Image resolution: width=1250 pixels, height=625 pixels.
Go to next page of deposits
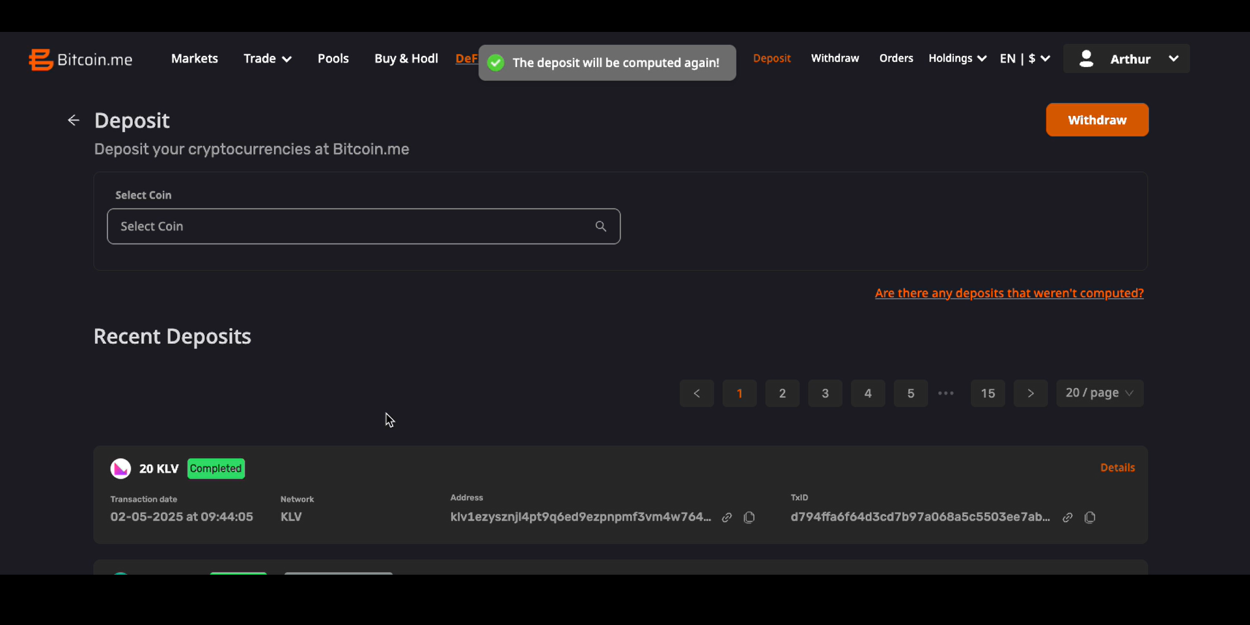click(1031, 393)
